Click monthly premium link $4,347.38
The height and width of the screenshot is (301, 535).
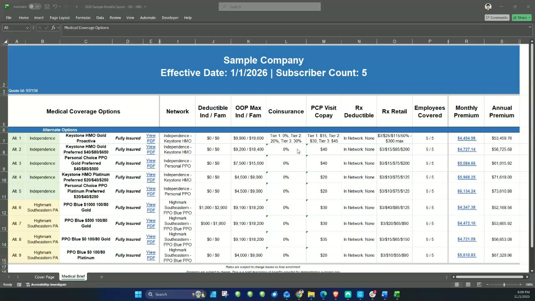click(x=466, y=207)
